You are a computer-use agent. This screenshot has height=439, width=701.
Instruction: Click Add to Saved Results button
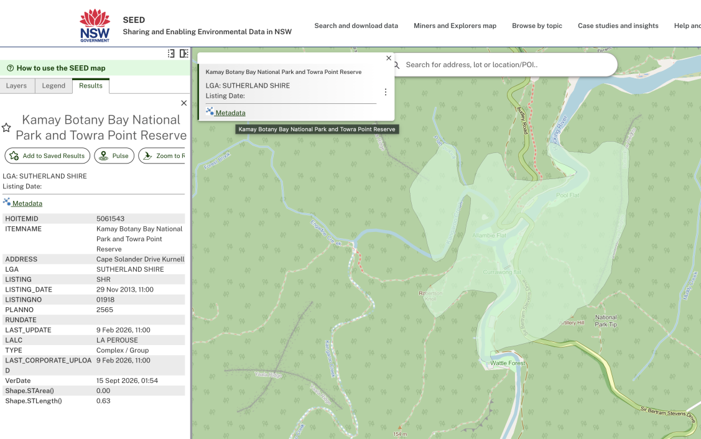47,155
